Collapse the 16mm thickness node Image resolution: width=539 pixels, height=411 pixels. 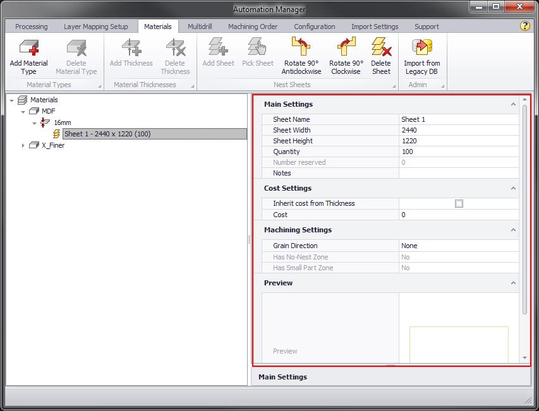click(34, 123)
